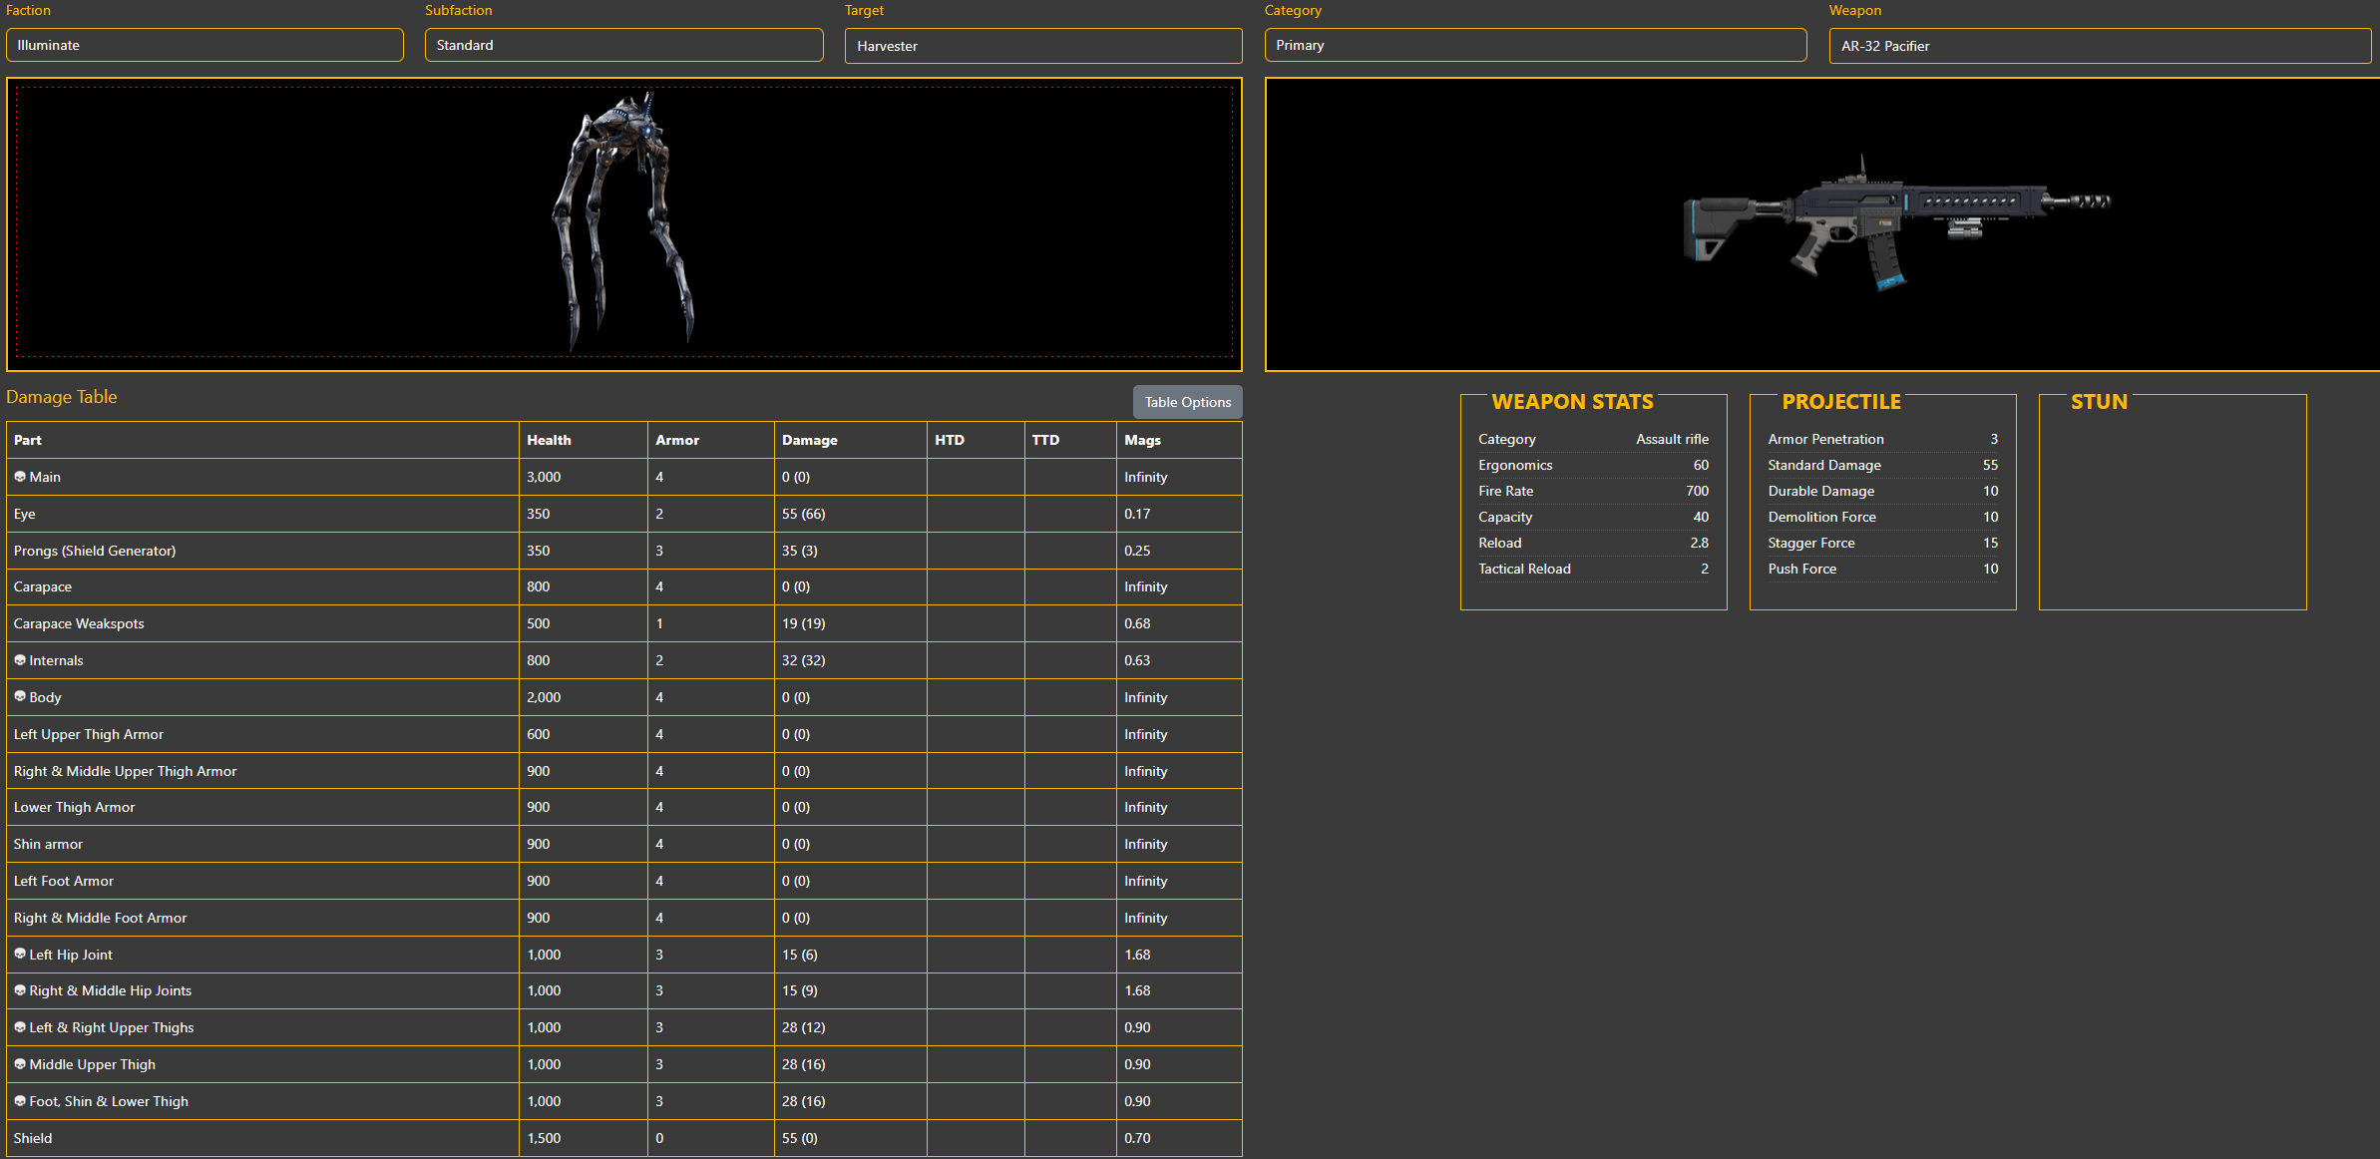Click skull icon beside Left Hip Joint

[x=20, y=954]
